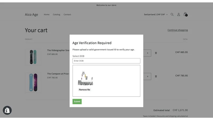213x120 pixels.
Task: Click the Your cart heading
Action: (36, 30)
